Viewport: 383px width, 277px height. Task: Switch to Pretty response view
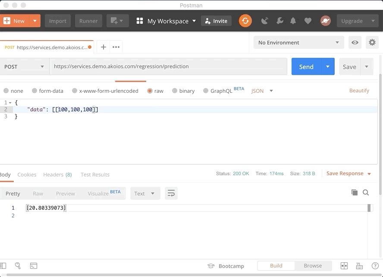point(13,193)
